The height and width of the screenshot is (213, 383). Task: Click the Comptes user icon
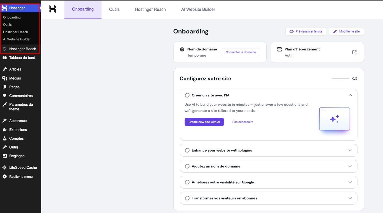pyautogui.click(x=4, y=138)
